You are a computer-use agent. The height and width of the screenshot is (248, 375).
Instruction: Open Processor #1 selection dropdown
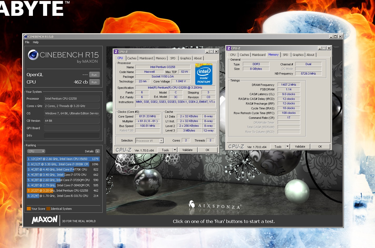tap(149, 141)
